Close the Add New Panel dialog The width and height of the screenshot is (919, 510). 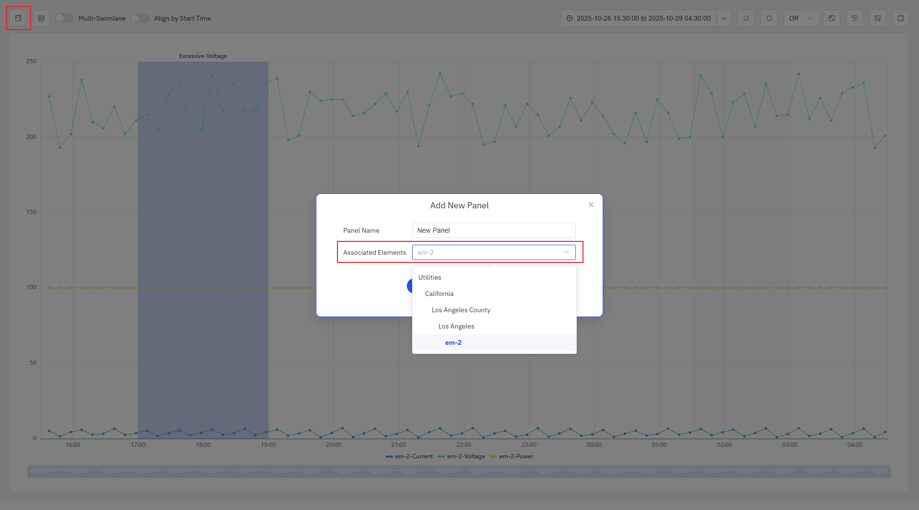pyautogui.click(x=591, y=204)
